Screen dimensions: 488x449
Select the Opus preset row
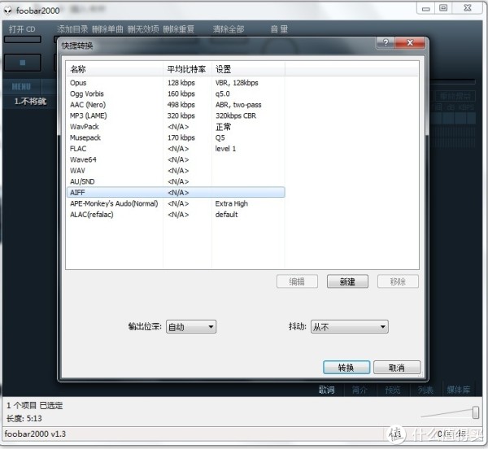pyautogui.click(x=176, y=83)
